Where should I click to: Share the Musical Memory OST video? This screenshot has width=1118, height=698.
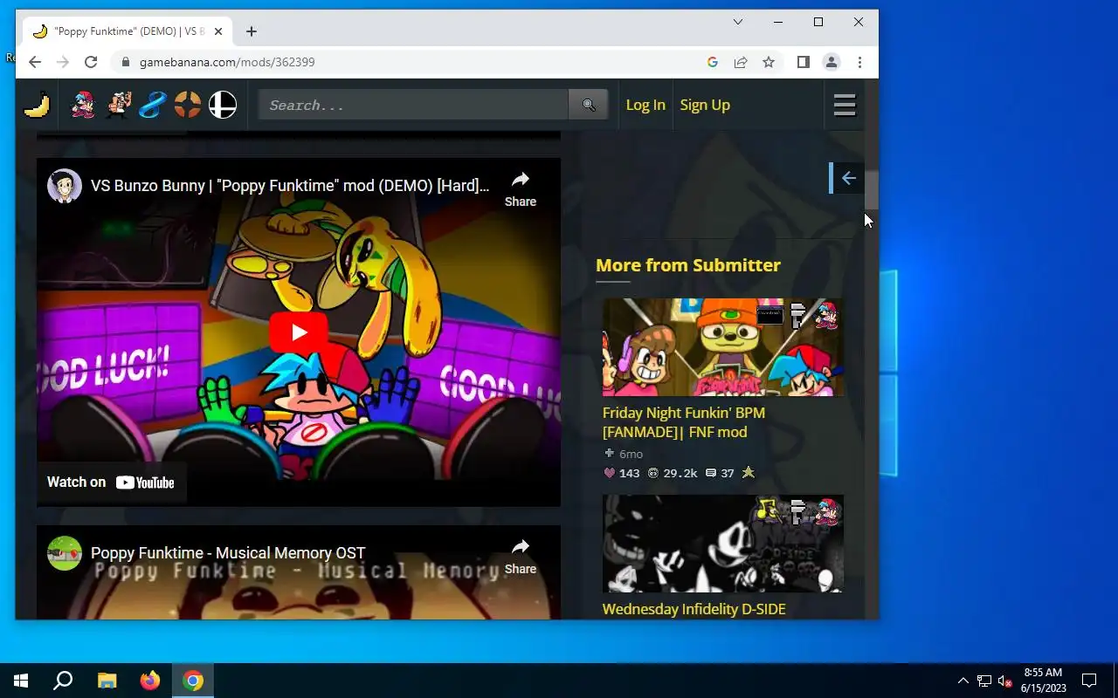click(x=521, y=557)
